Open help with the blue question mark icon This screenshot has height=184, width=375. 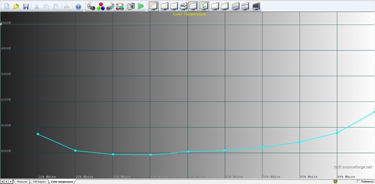78,6
